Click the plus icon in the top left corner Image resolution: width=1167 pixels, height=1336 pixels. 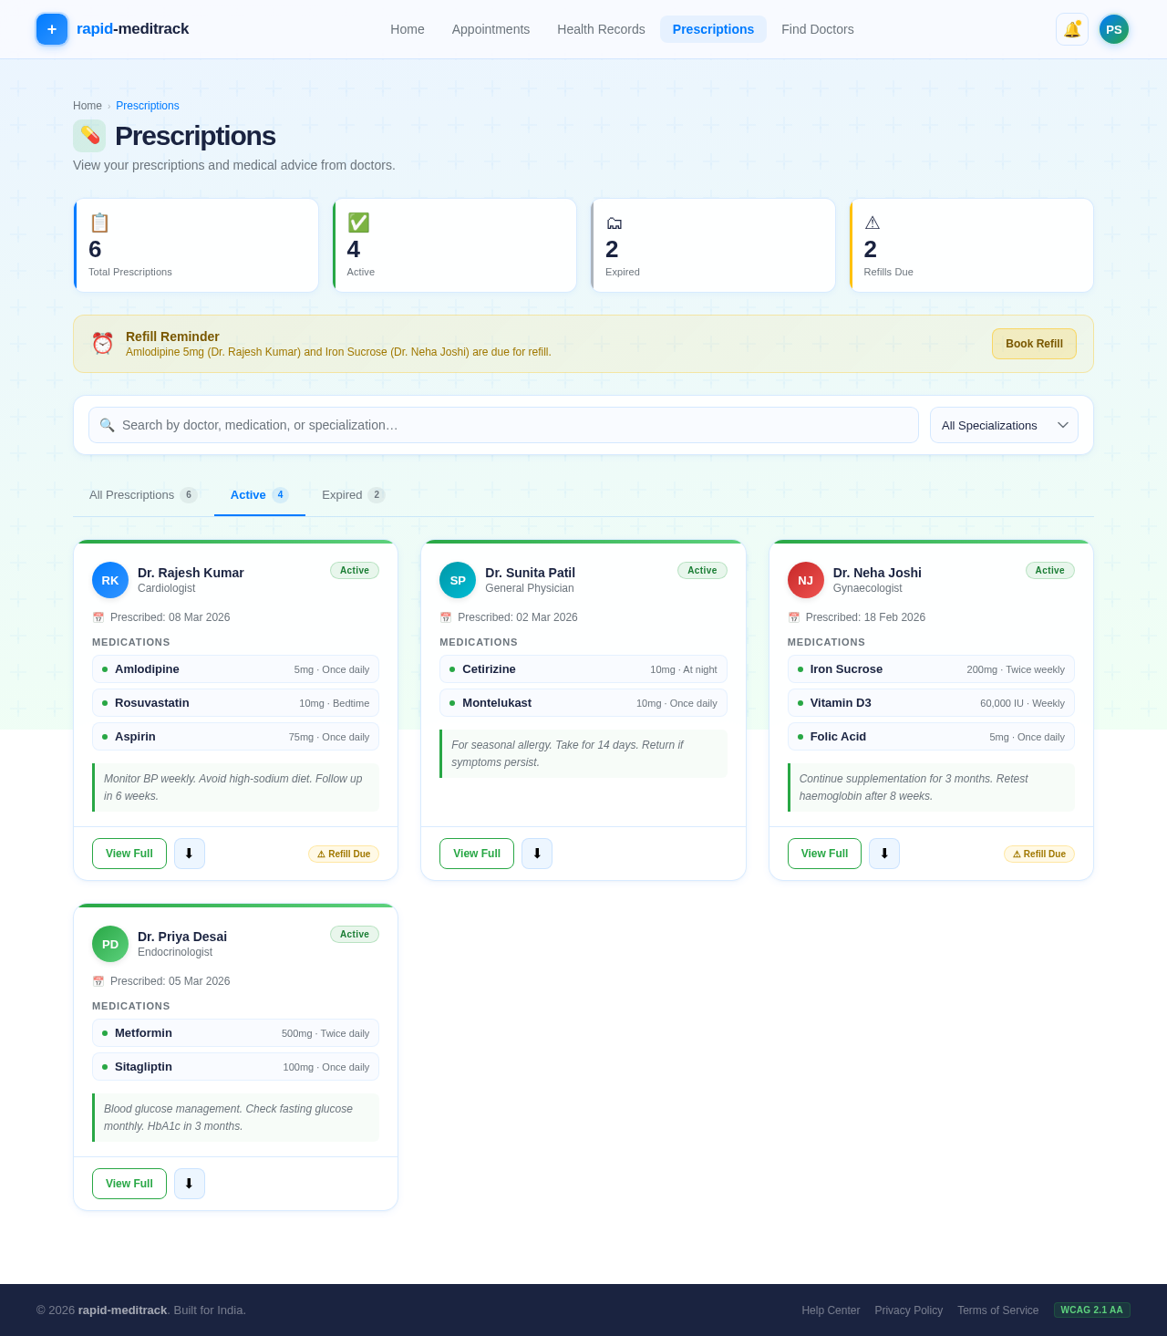click(x=51, y=29)
